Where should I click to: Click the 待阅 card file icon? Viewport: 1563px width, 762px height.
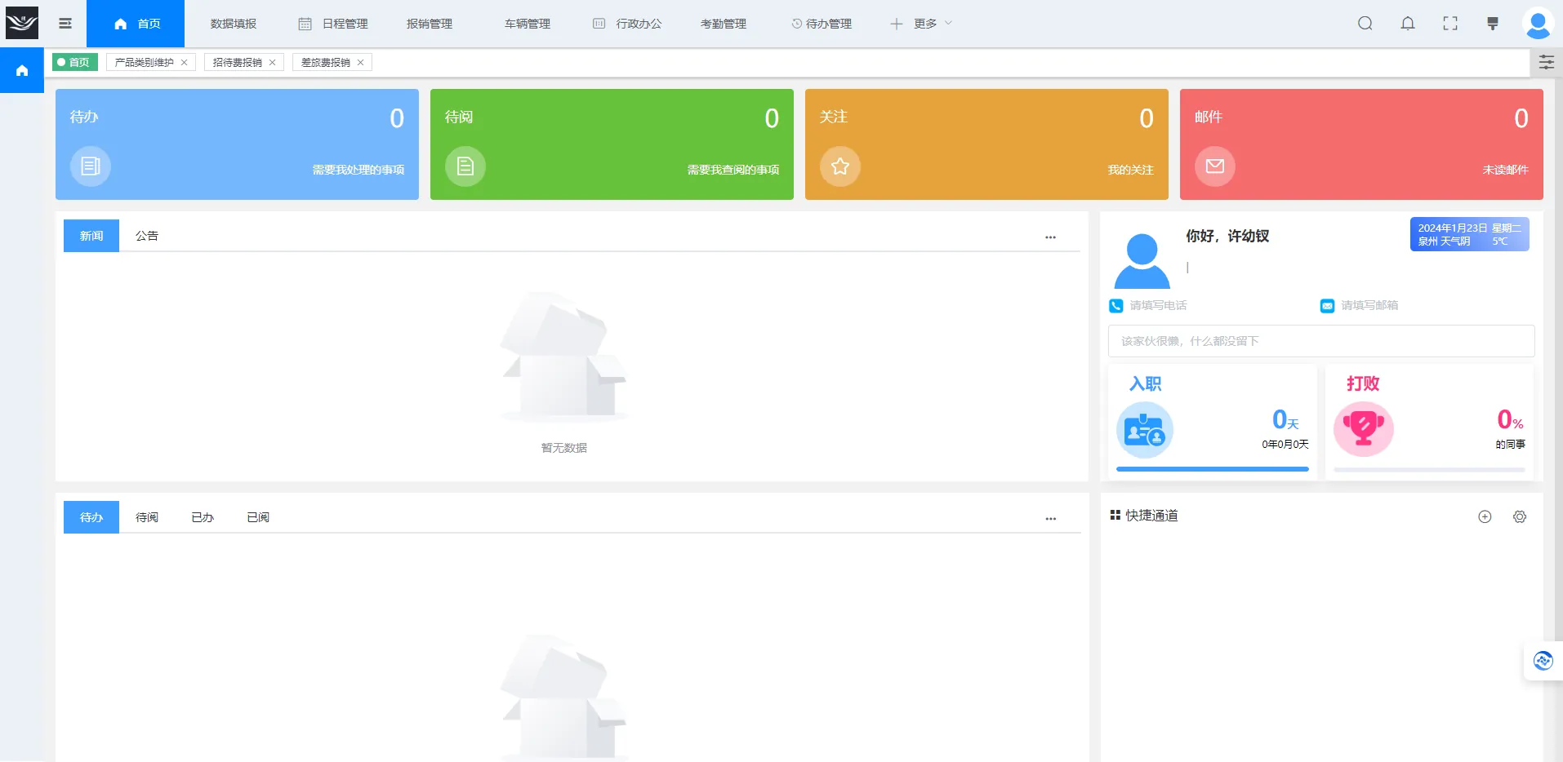(x=465, y=166)
